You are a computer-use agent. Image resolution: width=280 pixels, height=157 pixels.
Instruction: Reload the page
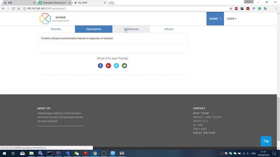[14, 9]
